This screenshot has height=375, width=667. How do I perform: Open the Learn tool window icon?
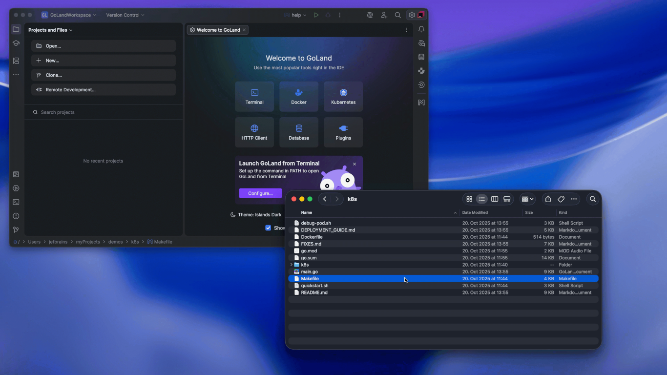(x=16, y=43)
